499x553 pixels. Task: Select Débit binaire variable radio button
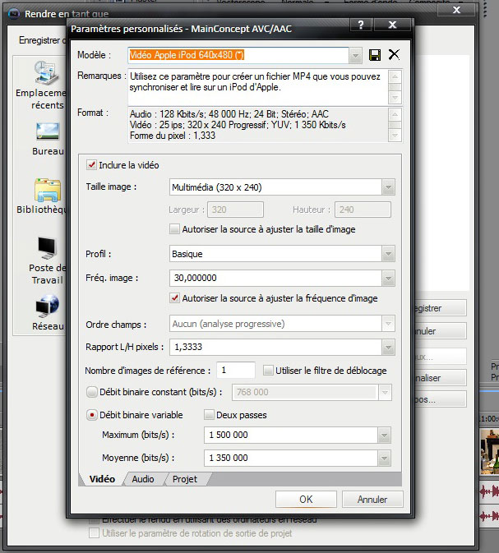coord(92,415)
